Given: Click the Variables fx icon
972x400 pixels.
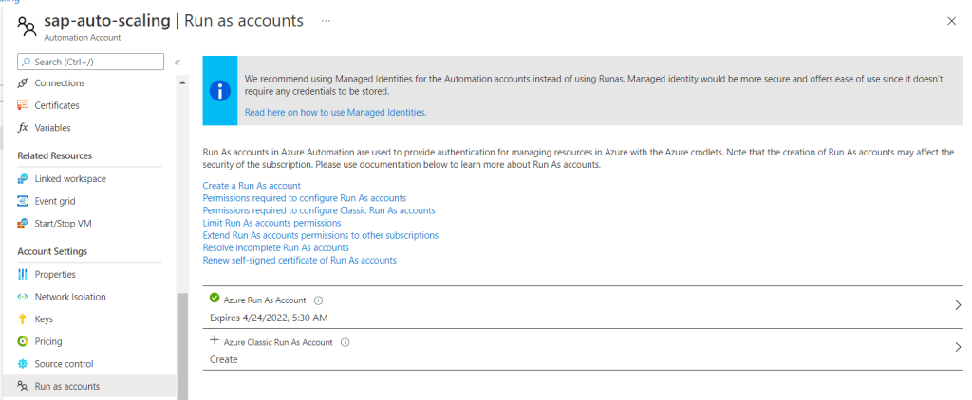Looking at the screenshot, I should [x=23, y=128].
